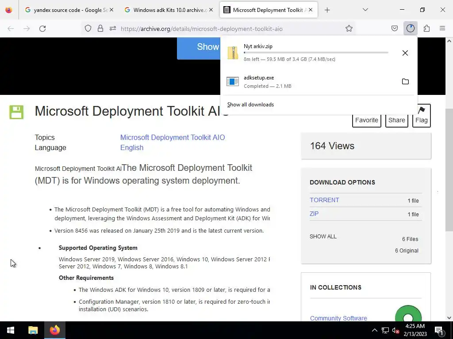Download the ZIP option
The image size is (453, 339).
click(314, 214)
